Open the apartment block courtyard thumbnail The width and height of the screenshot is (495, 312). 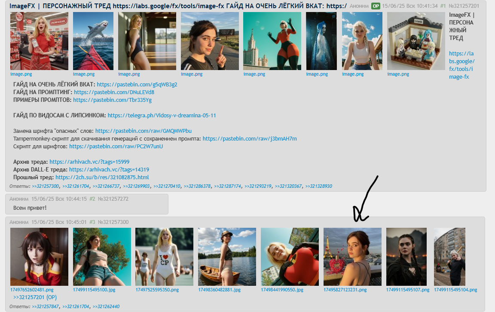tap(449, 257)
